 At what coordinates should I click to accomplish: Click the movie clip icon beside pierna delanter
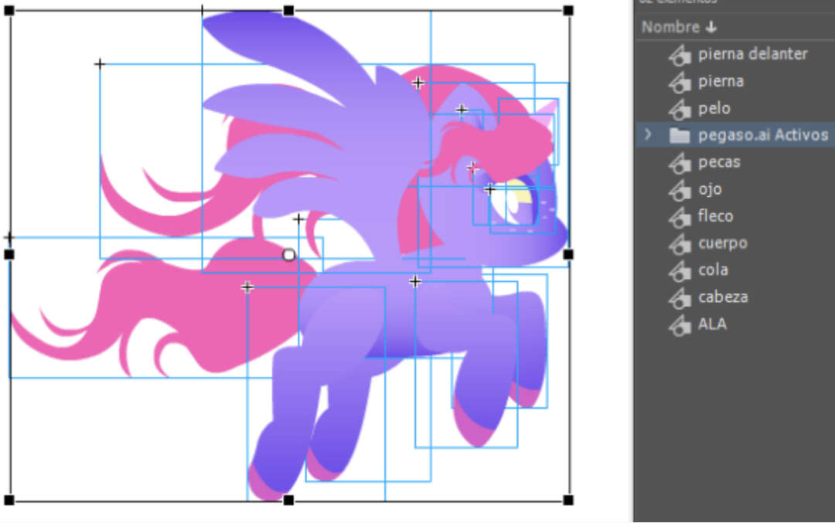680,56
